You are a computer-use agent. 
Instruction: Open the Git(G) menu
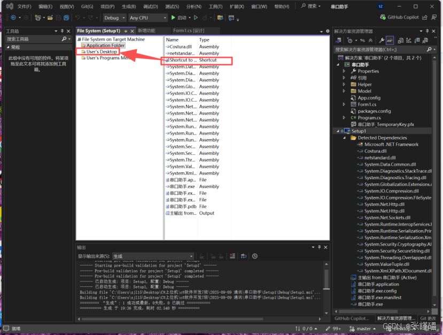click(87, 6)
